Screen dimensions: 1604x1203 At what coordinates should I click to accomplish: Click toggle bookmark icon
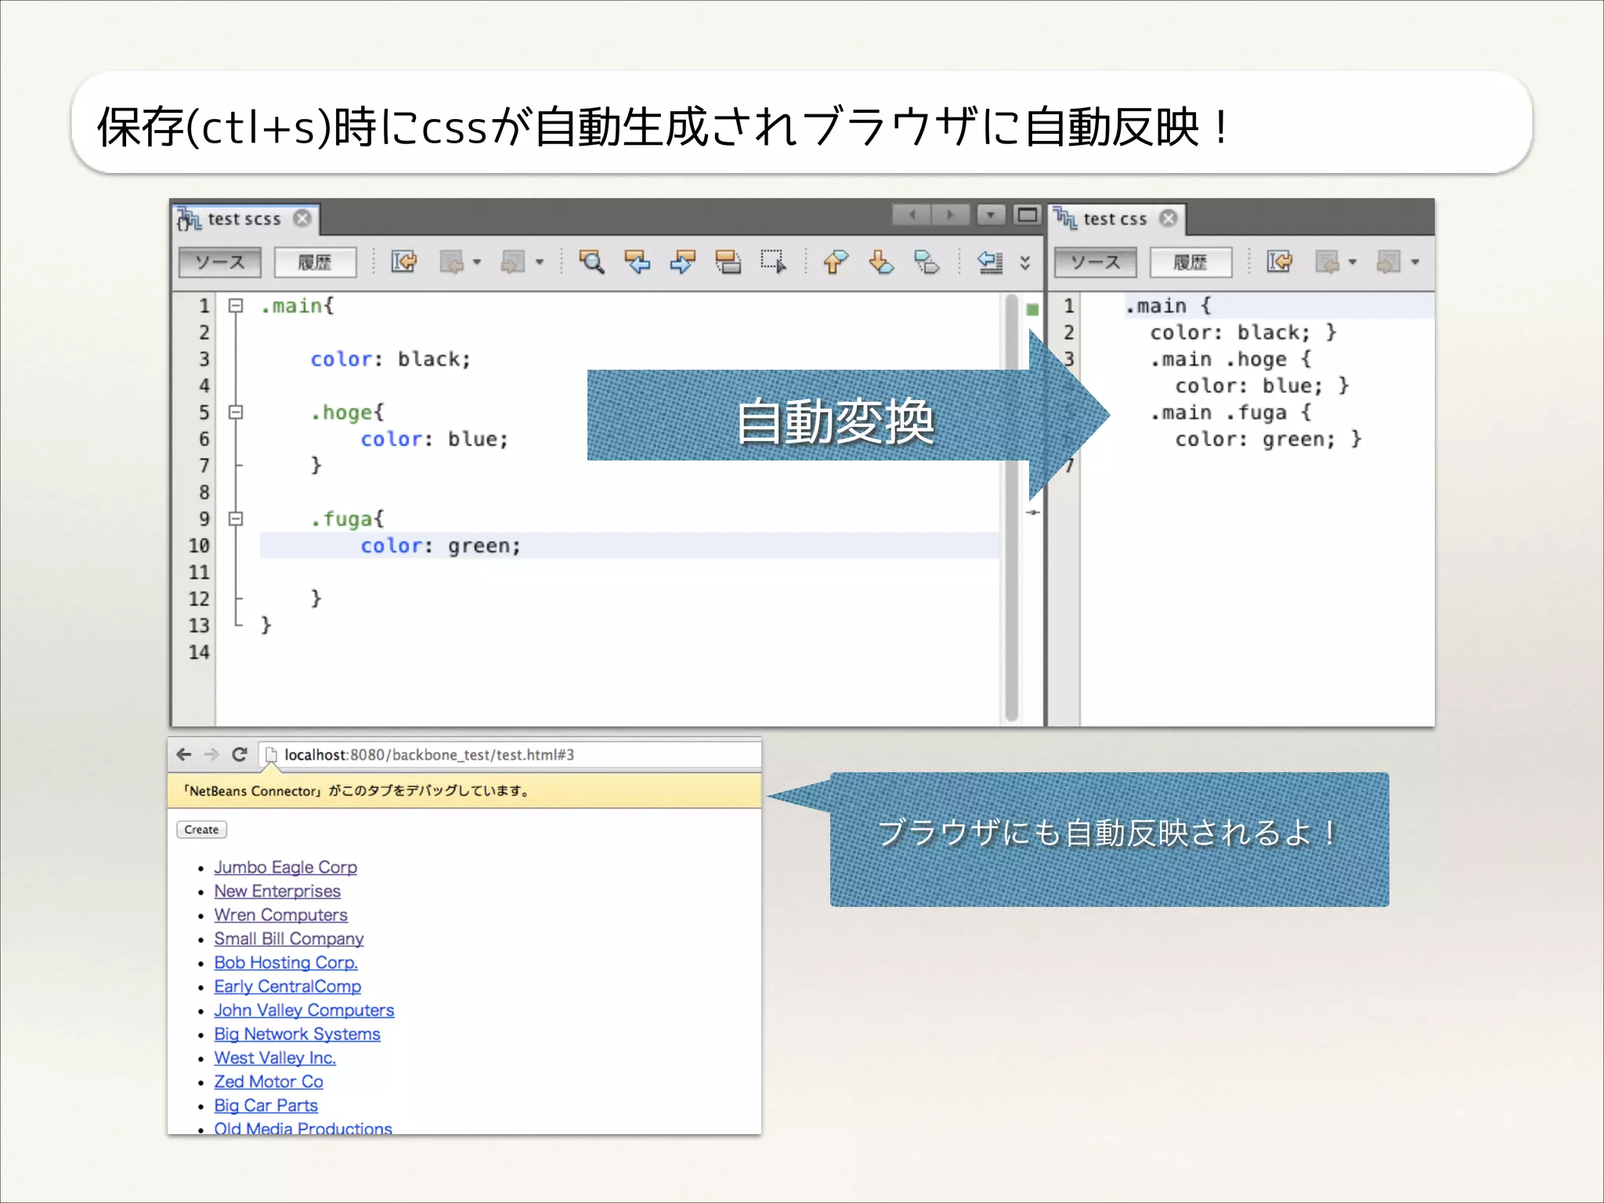927,262
